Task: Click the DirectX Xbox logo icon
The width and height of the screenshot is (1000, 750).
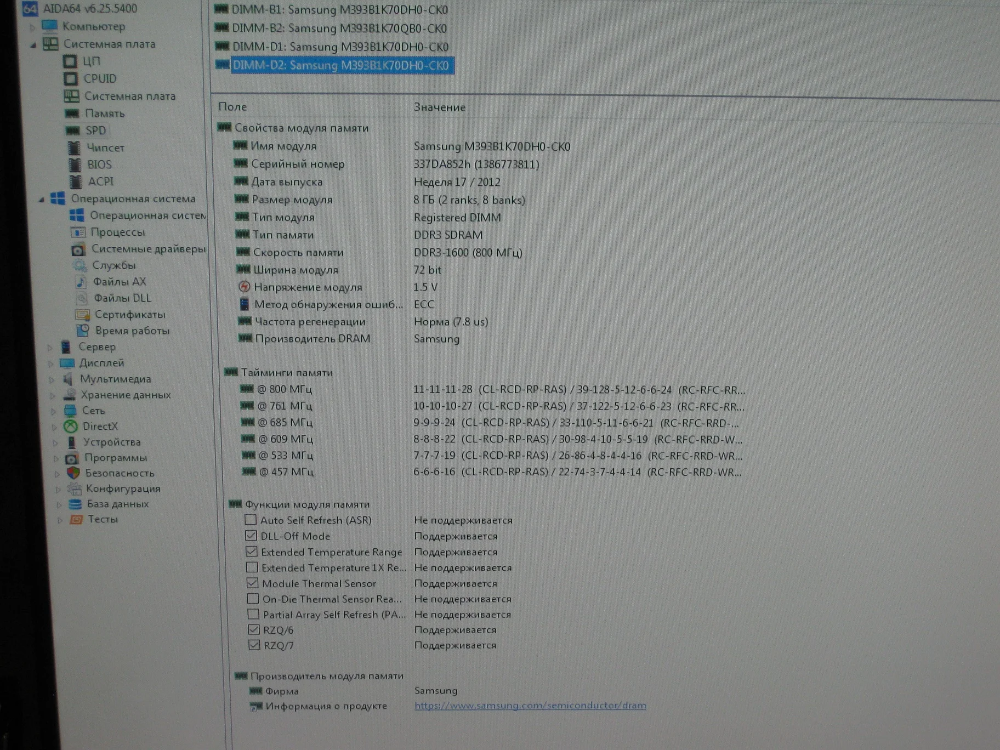Action: 70,426
